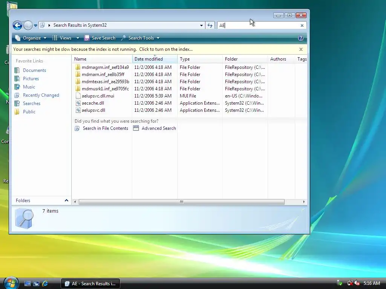Click the Searches folder icon
The image size is (386, 289).
pos(17,103)
